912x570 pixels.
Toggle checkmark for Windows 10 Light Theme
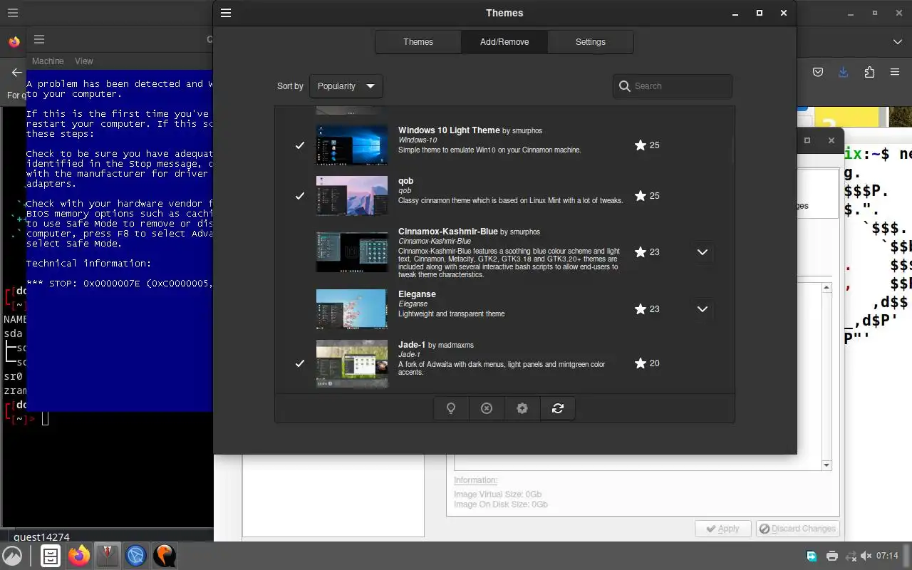[300, 145]
